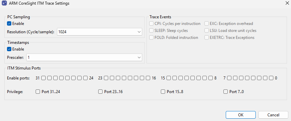
Task: Click the 'Enable ports:' label
Action: 18,78
